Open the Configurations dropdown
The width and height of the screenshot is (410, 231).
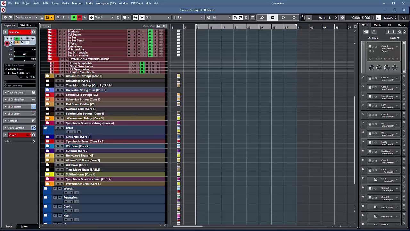(27, 17)
